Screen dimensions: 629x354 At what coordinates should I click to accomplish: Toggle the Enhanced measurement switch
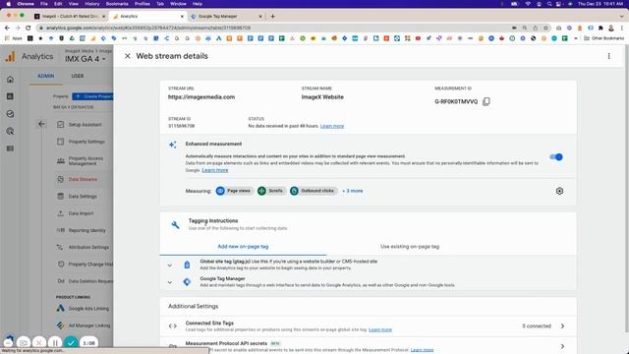coord(556,157)
